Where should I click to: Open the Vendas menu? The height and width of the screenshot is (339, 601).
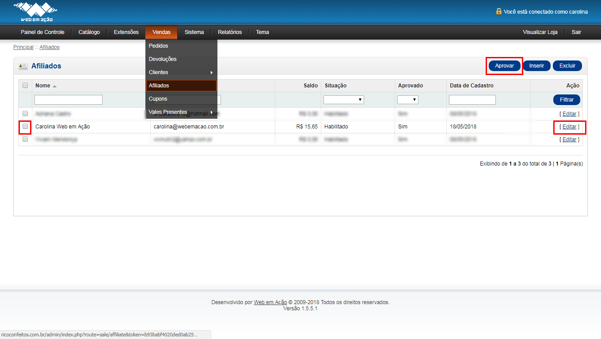tap(161, 32)
